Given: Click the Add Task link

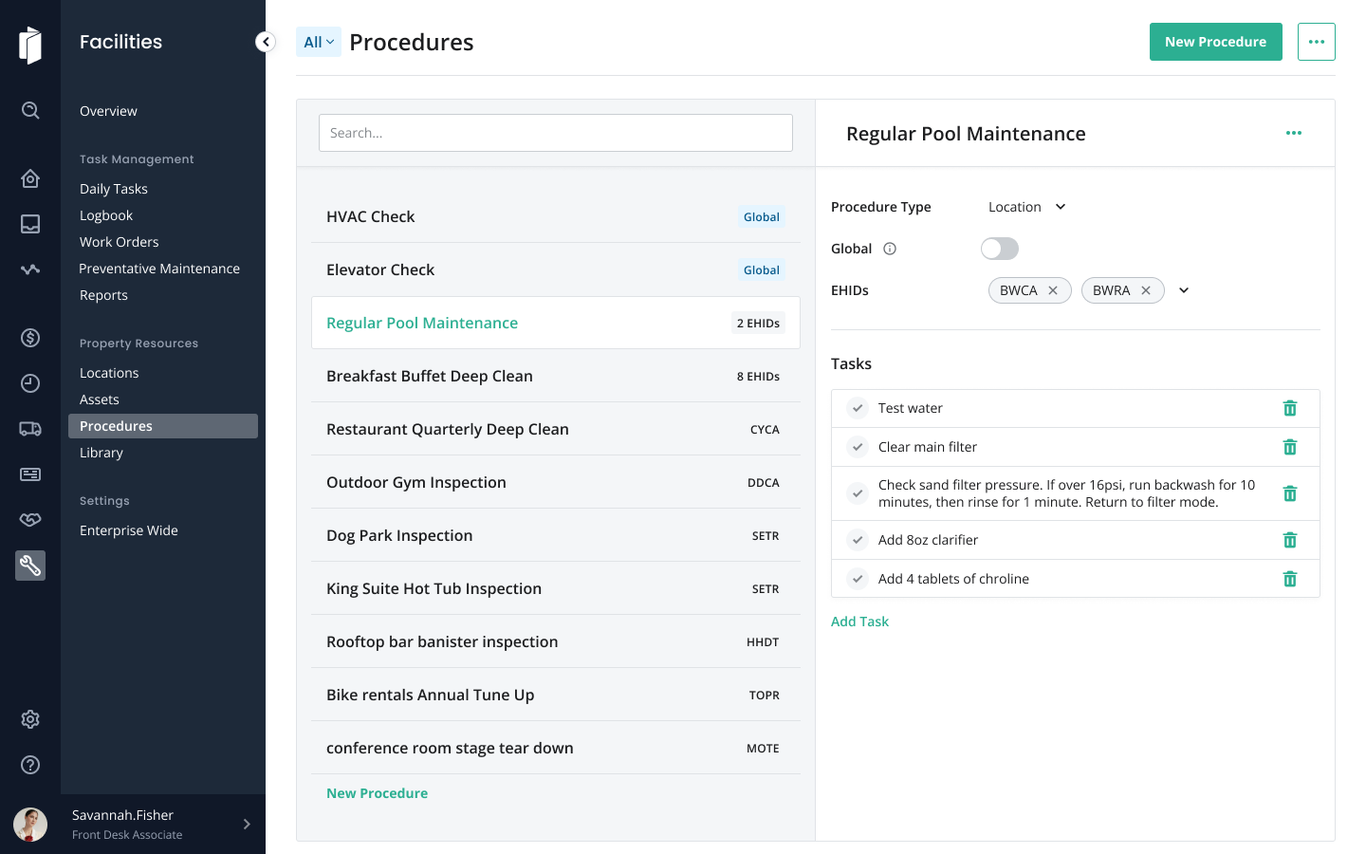Looking at the screenshot, I should pyautogui.click(x=859, y=622).
